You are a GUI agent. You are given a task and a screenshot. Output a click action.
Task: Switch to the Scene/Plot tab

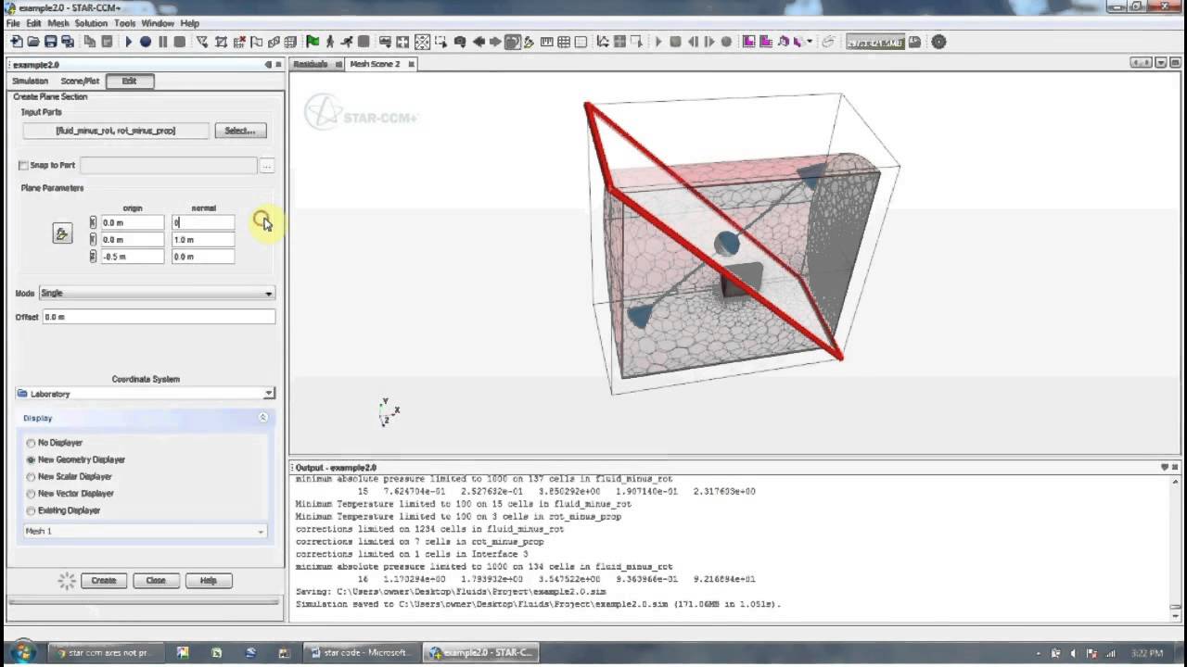(80, 81)
